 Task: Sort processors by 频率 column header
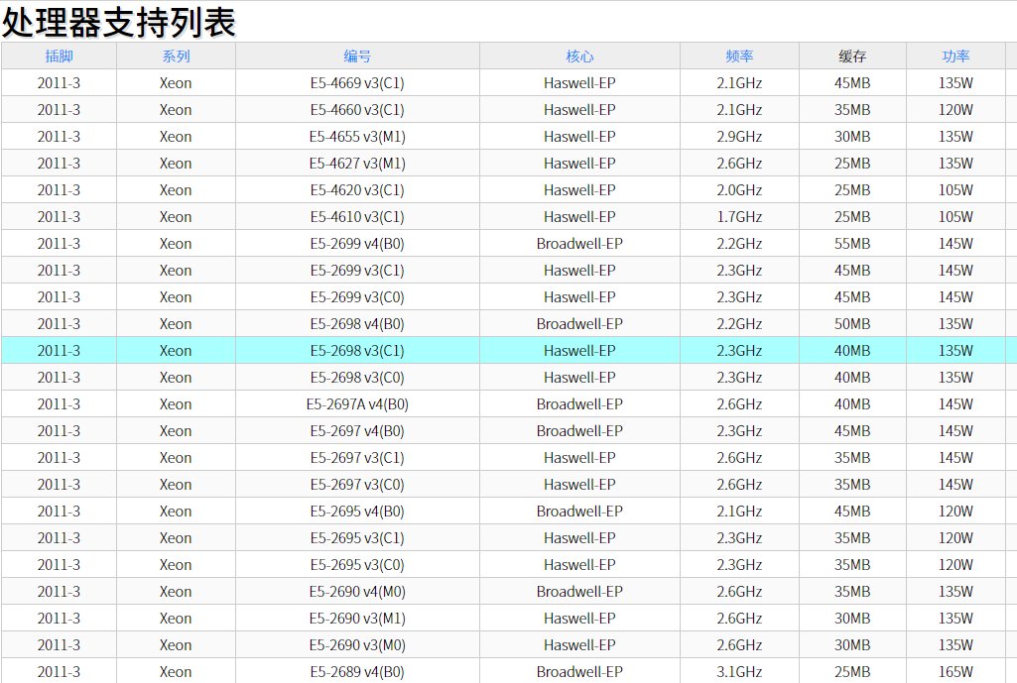(x=739, y=56)
